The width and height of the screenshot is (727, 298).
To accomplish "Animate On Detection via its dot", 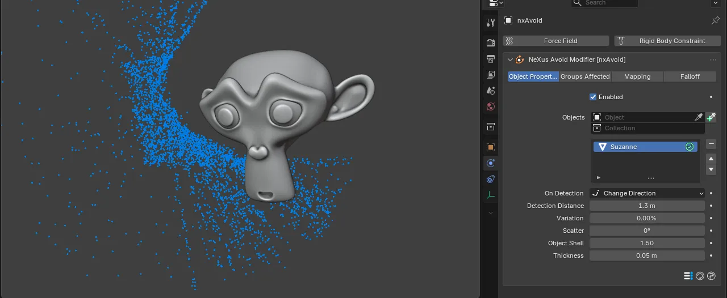I will (711, 193).
